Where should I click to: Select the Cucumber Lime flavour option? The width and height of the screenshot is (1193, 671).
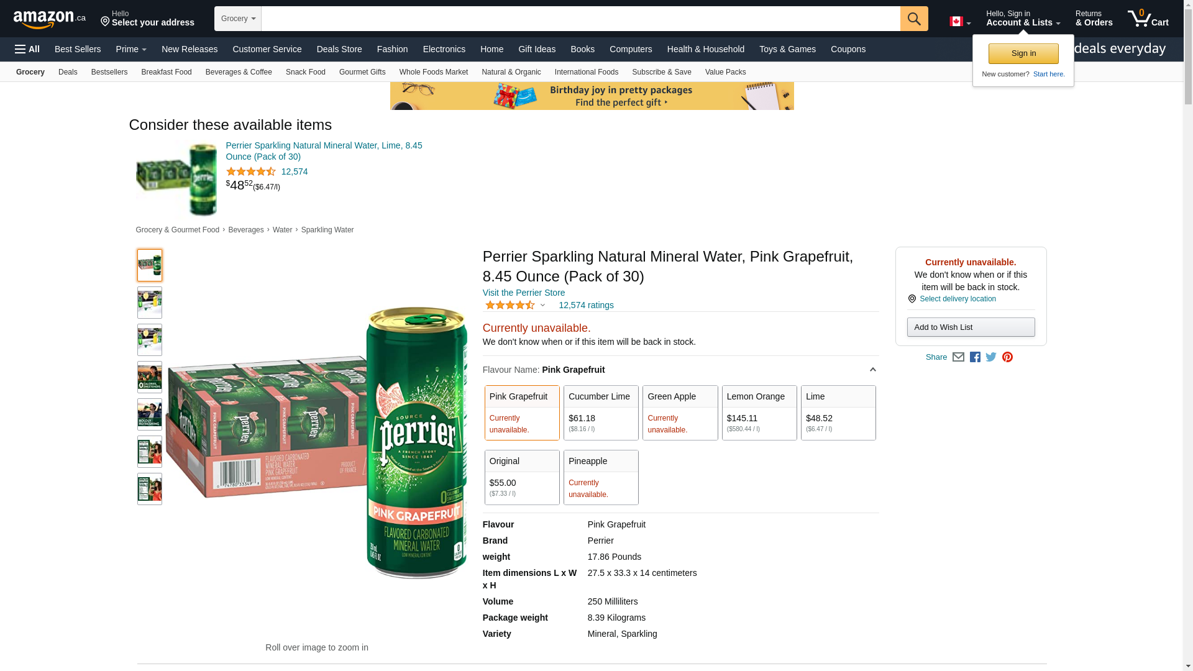600,413
